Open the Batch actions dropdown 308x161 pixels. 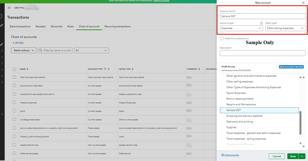(x=23, y=50)
